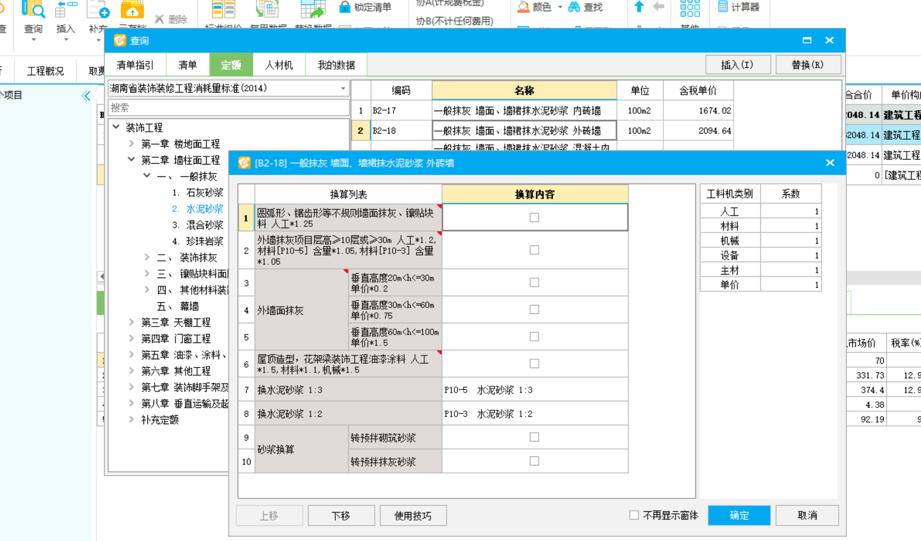The height and width of the screenshot is (541, 921).
Task: Click the 删除 delete icon
Action: [x=160, y=19]
